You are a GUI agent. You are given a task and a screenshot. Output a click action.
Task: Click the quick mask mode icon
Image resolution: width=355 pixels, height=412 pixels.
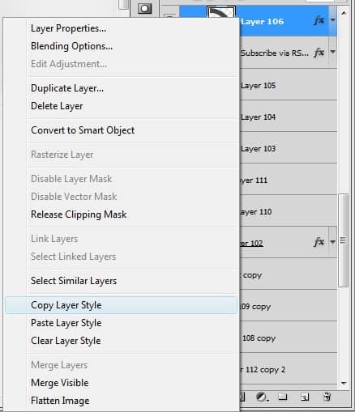144,8
